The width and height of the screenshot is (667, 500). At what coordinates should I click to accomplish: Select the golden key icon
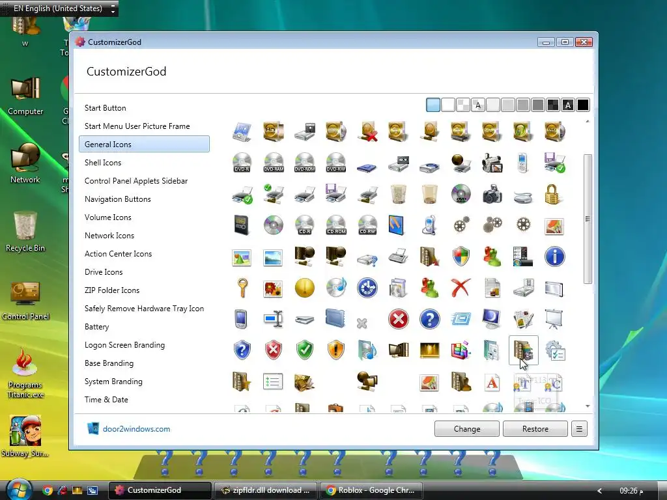[x=242, y=288]
